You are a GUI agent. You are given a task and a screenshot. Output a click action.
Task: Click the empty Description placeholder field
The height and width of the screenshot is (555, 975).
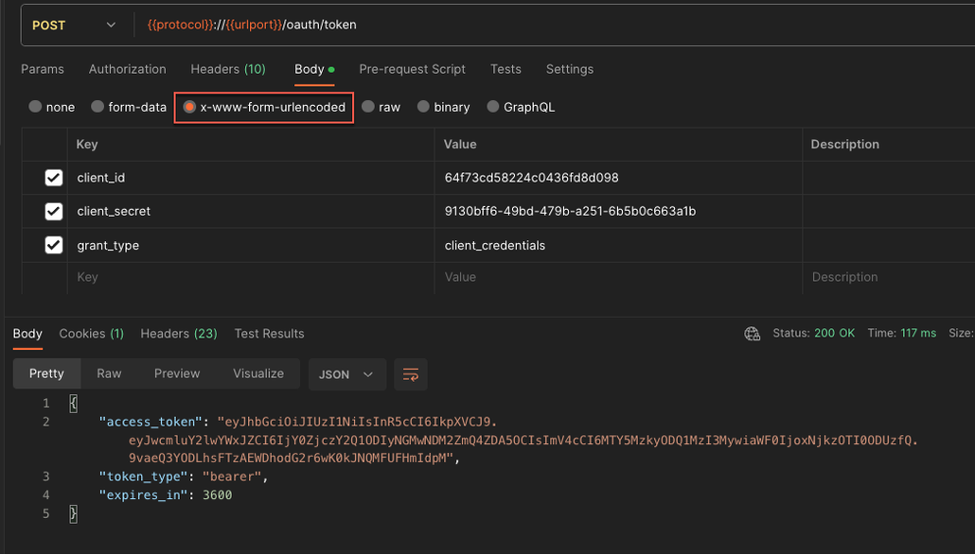click(x=890, y=277)
